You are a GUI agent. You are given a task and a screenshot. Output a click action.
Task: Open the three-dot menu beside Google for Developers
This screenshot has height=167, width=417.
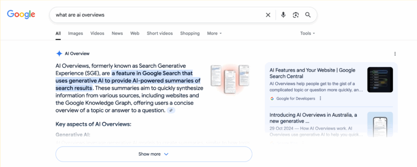[x=320, y=98]
